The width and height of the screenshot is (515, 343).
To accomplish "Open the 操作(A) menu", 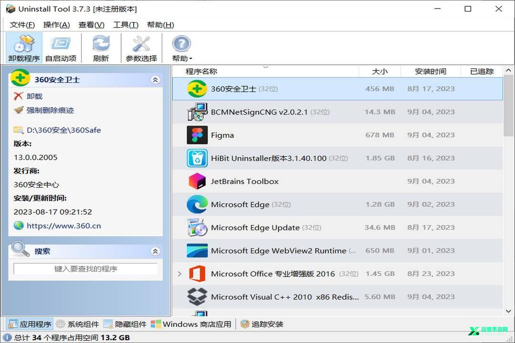I will coord(56,25).
